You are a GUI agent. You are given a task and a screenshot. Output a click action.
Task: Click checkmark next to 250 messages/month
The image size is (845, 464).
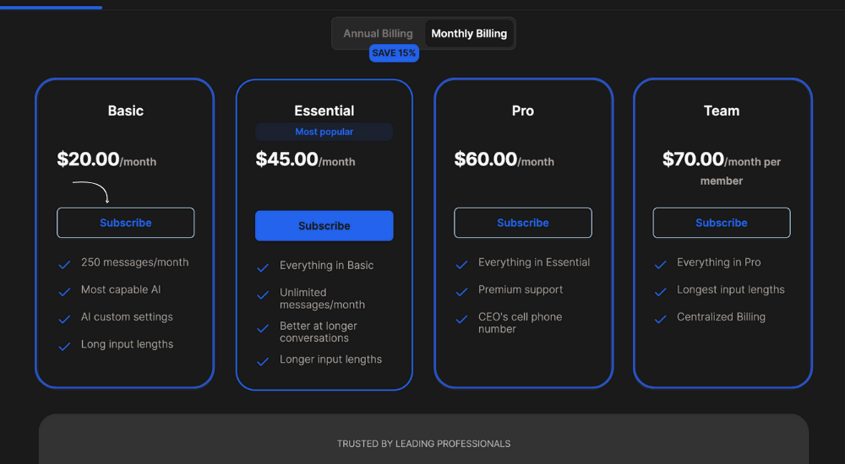tap(64, 264)
